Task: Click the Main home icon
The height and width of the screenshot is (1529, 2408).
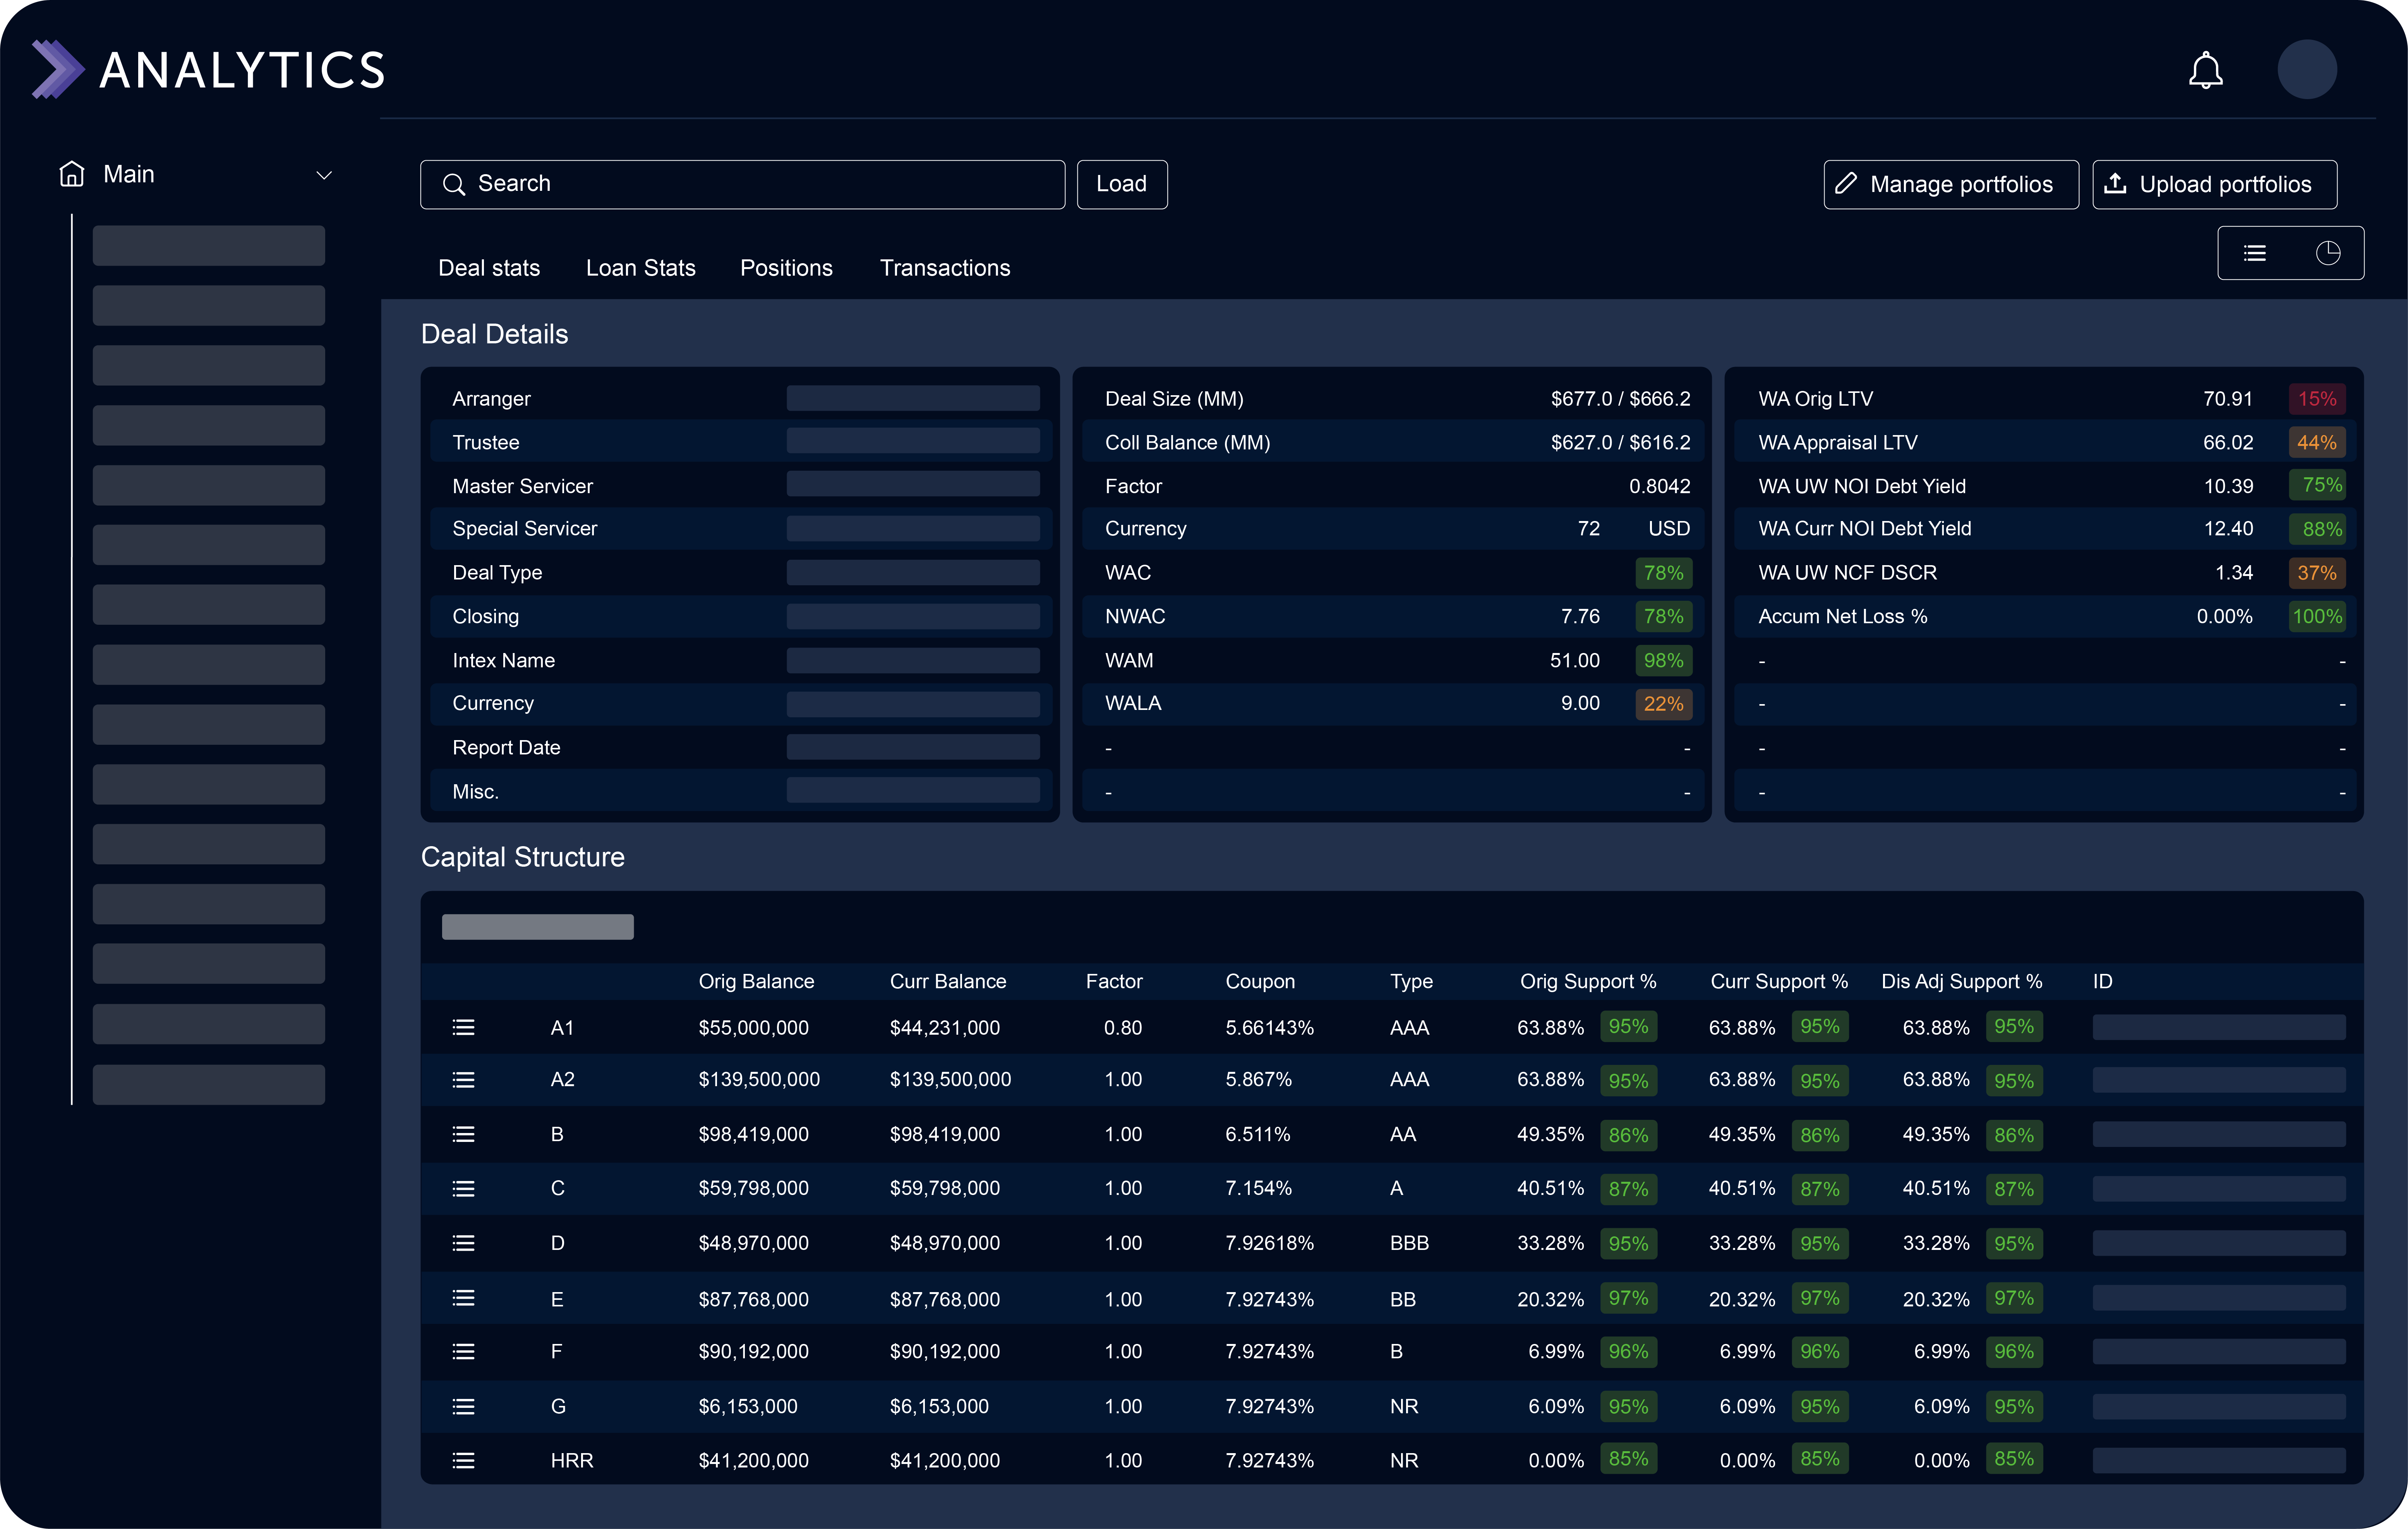Action: coord(72,174)
